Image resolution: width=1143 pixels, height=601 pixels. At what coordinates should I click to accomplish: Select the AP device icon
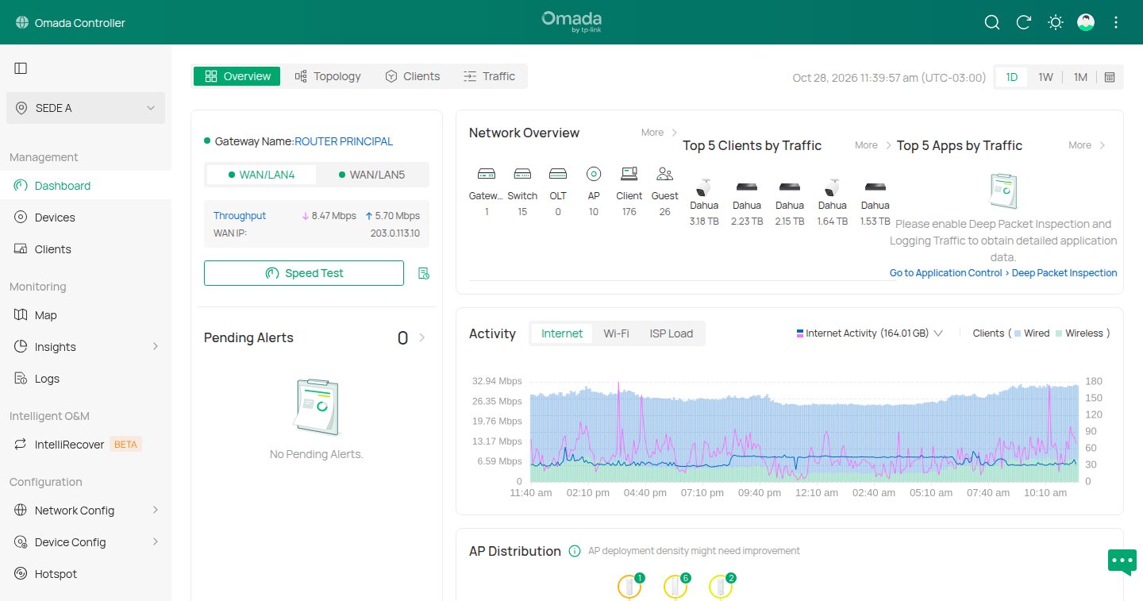[594, 173]
